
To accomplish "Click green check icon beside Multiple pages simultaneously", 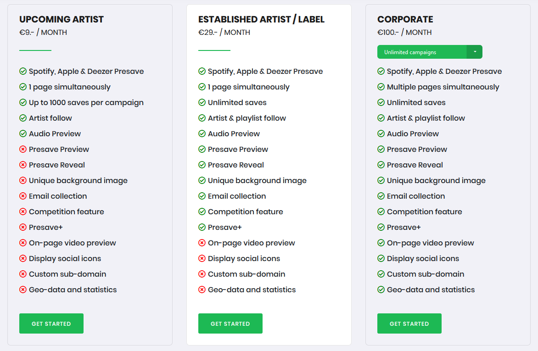I will point(381,87).
